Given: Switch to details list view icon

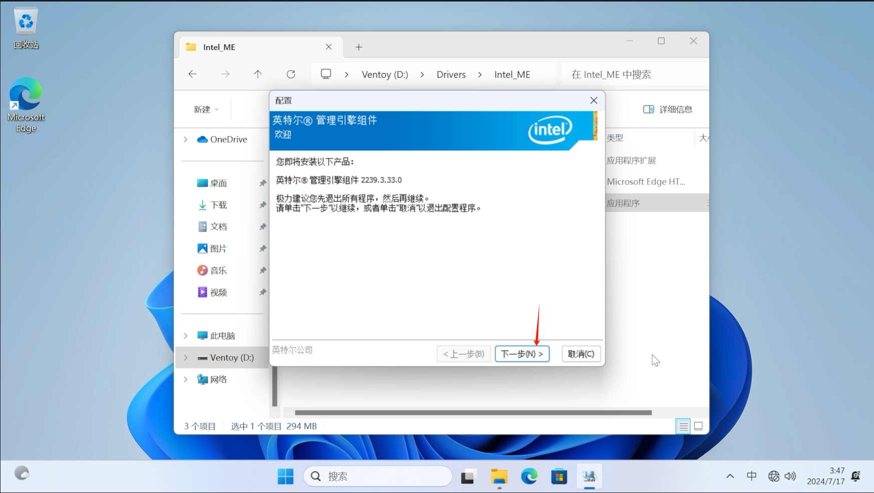Looking at the screenshot, I should (x=683, y=426).
